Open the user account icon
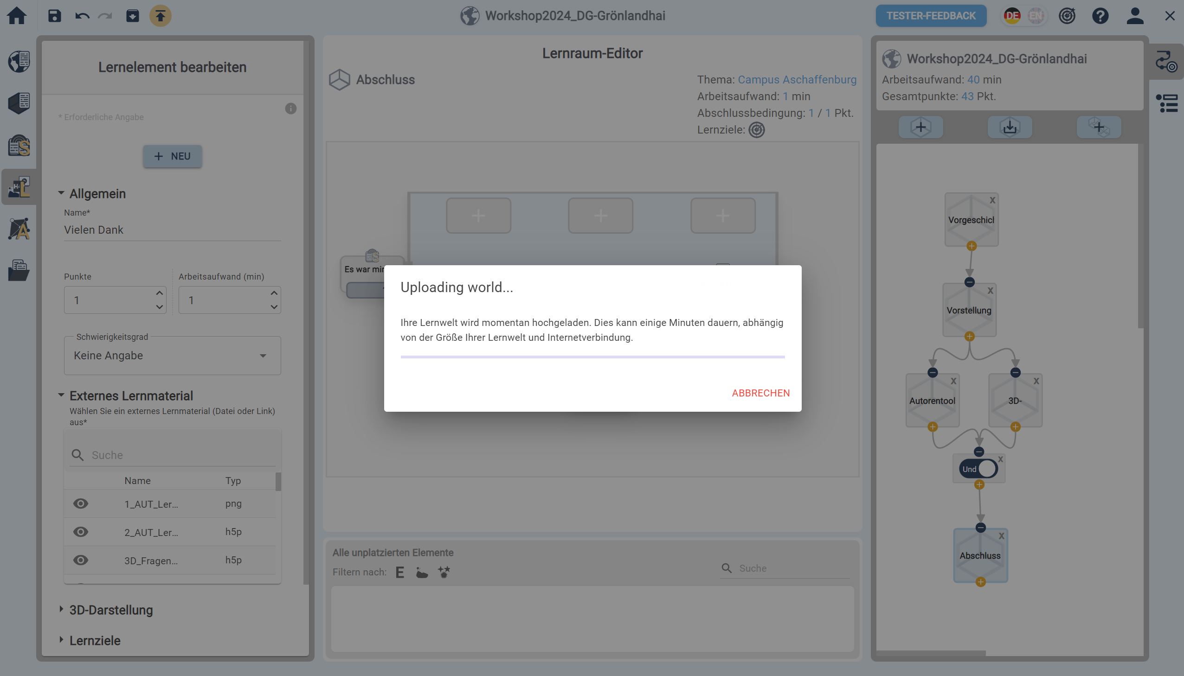This screenshot has width=1184, height=676. [1134, 16]
